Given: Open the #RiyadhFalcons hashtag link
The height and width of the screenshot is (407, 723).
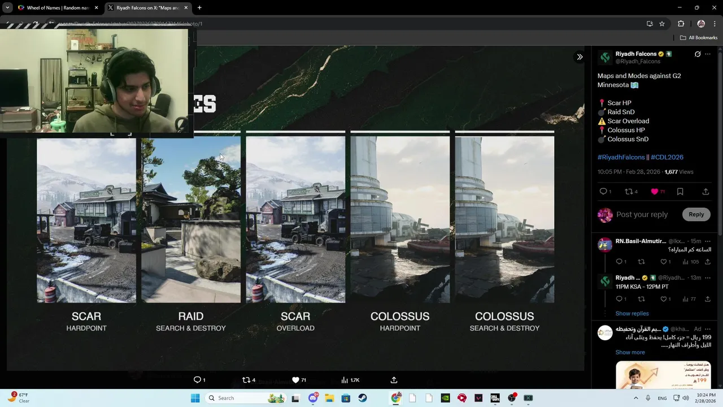Looking at the screenshot, I should pos(621,157).
